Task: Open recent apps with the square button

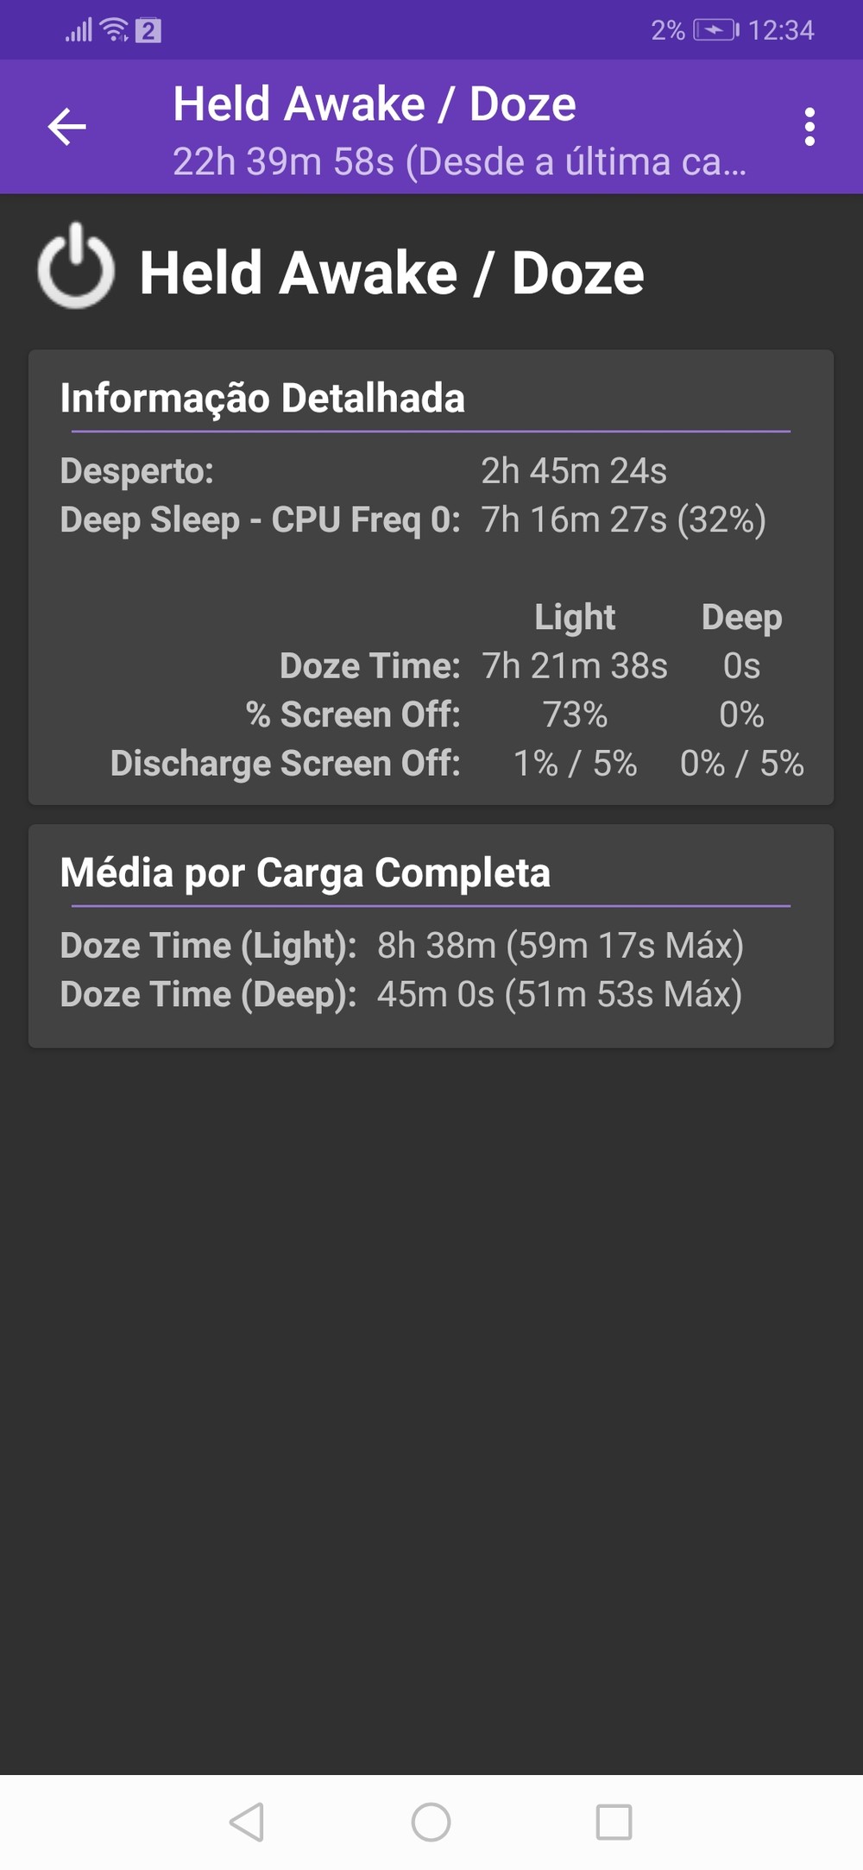Action: tap(614, 1822)
